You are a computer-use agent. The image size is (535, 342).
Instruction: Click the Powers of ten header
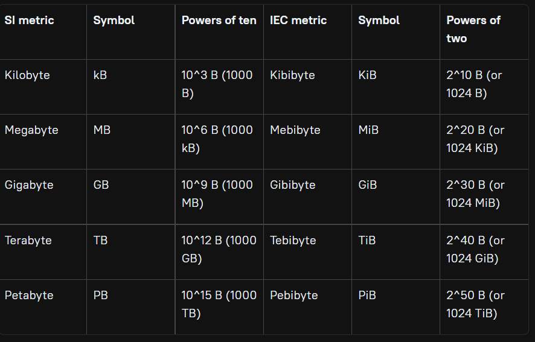(219, 32)
